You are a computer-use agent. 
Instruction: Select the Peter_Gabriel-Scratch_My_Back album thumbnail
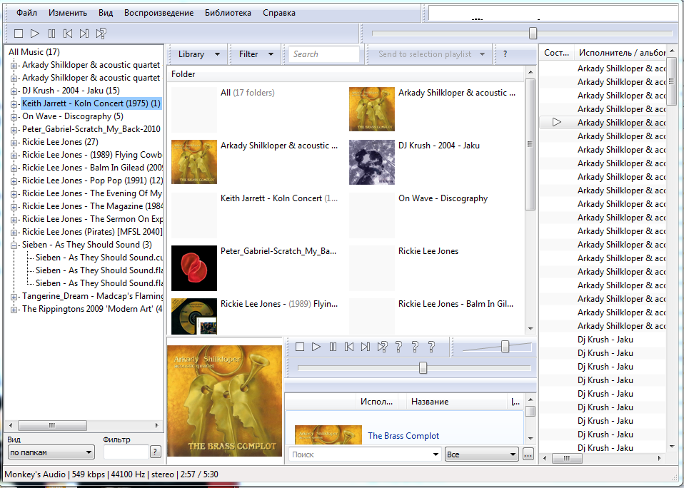pos(194,268)
